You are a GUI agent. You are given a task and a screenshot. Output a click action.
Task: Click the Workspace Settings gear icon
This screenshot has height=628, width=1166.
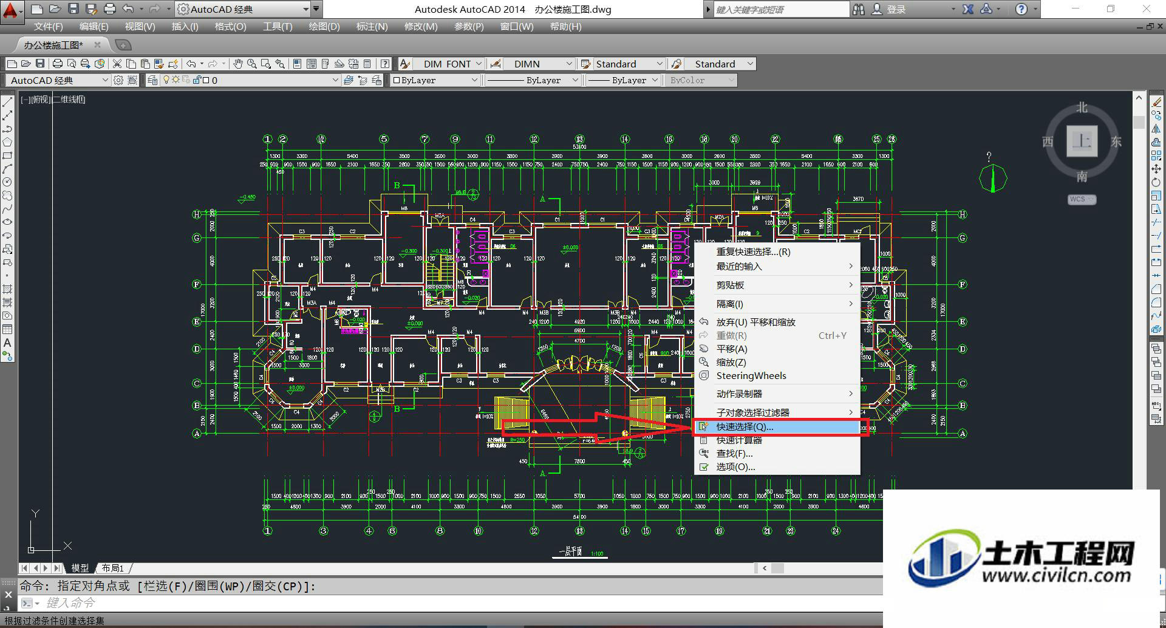(x=118, y=80)
